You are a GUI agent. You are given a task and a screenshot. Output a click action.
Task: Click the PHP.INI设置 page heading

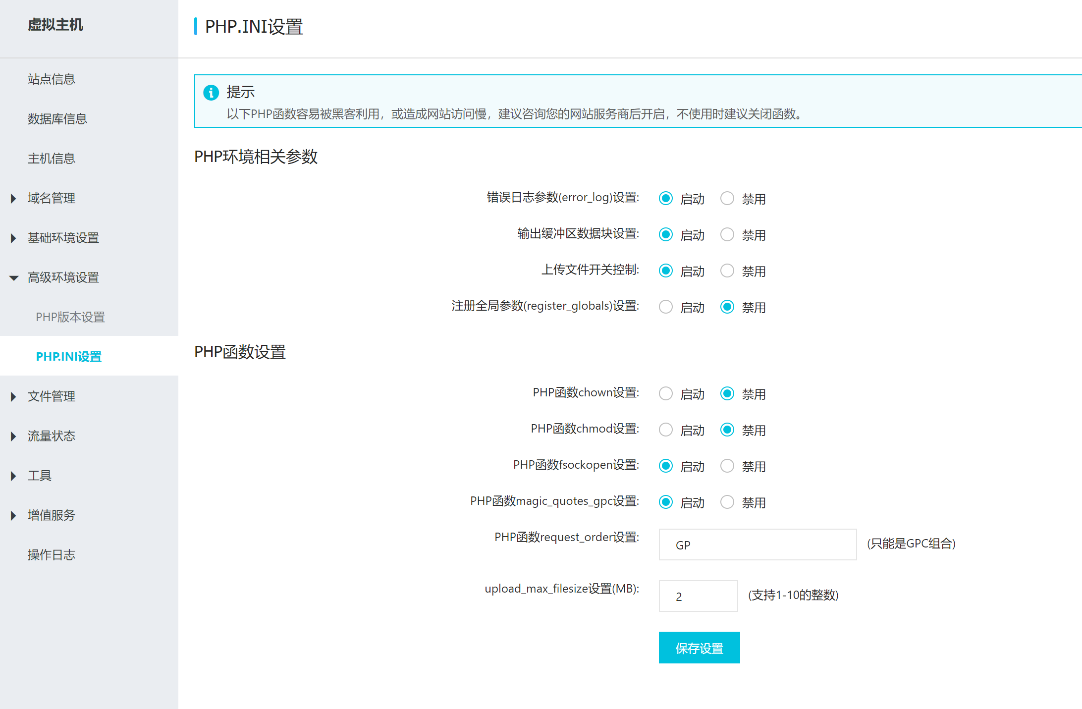click(254, 27)
